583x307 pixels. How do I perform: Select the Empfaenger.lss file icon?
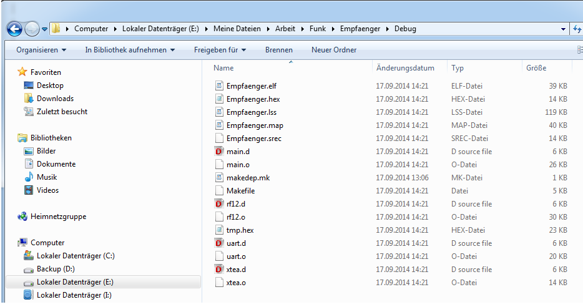click(219, 112)
